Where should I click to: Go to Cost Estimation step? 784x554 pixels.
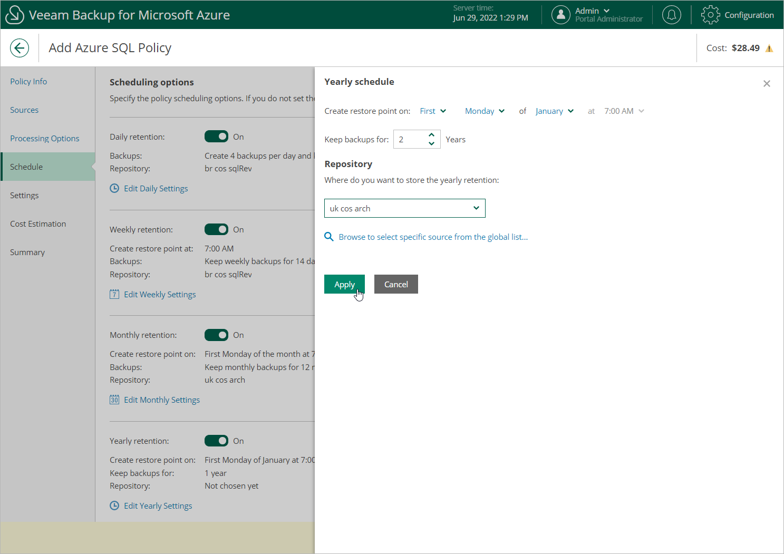tap(38, 223)
